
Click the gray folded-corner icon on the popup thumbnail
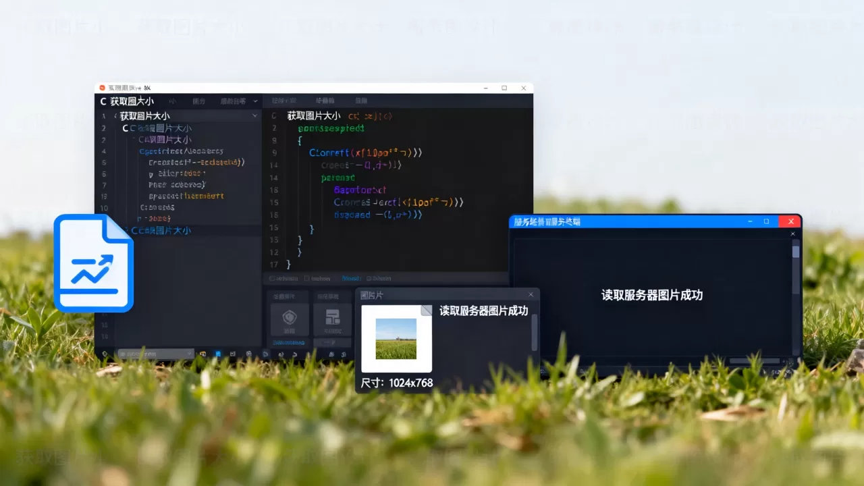point(426,310)
